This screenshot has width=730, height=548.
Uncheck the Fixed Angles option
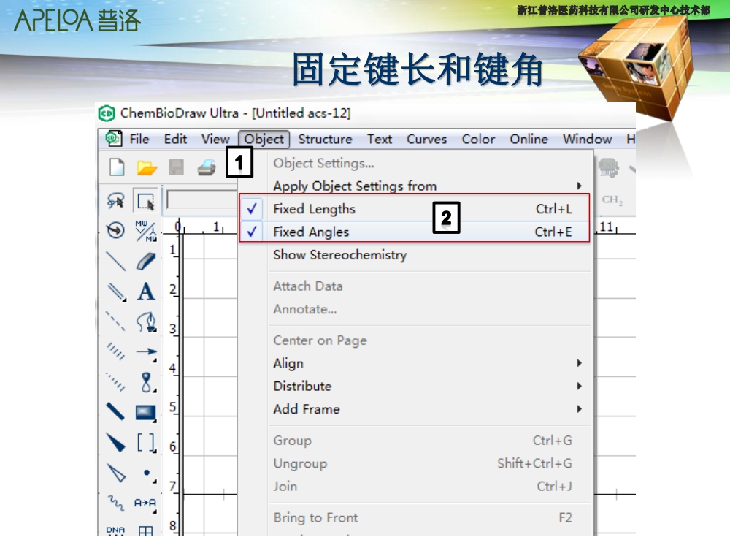(x=415, y=232)
